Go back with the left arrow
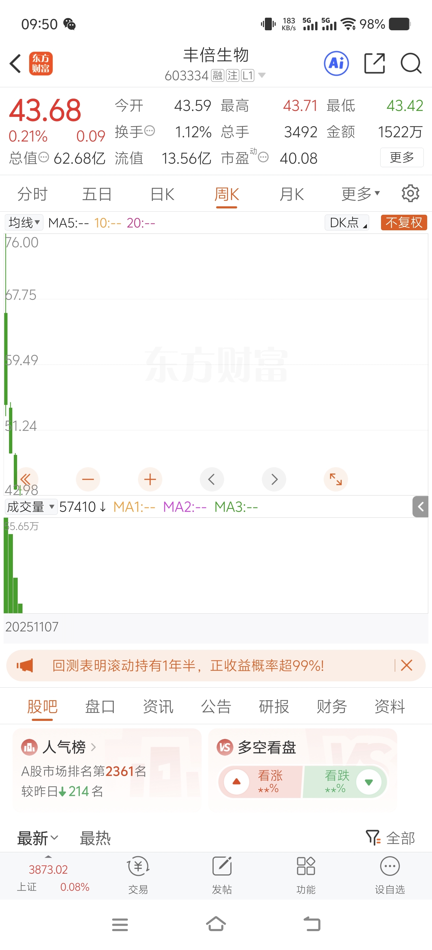Viewport: 432px width, 950px height. click(x=16, y=64)
